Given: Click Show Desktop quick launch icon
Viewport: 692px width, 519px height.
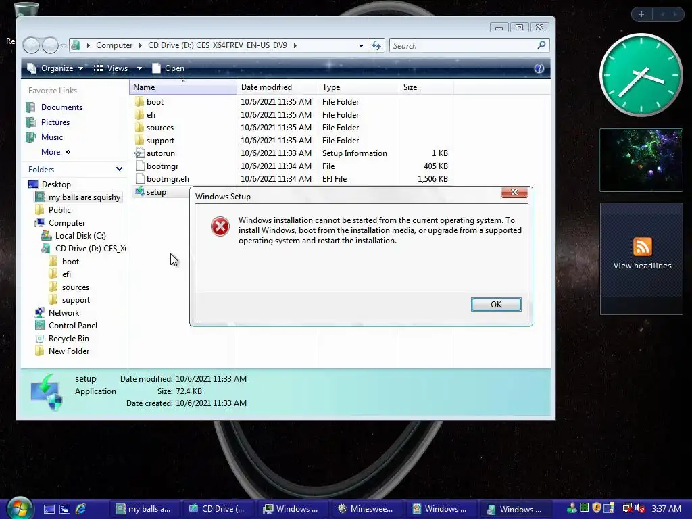Looking at the screenshot, I should point(49,509).
